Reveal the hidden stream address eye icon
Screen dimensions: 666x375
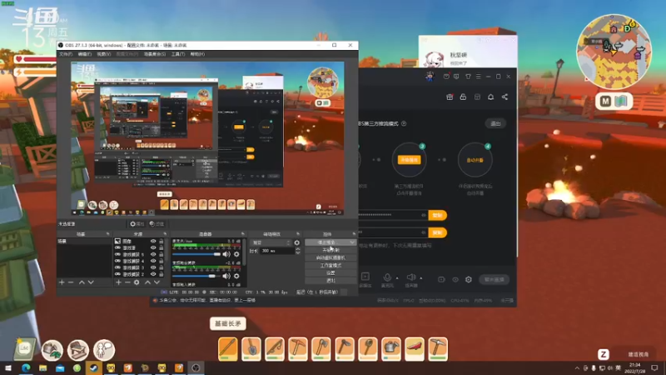tap(424, 215)
